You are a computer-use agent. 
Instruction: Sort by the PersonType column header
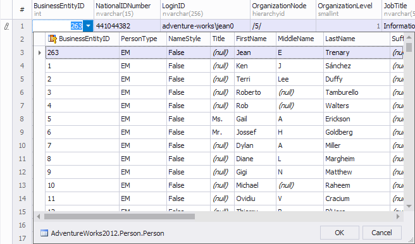click(143, 39)
